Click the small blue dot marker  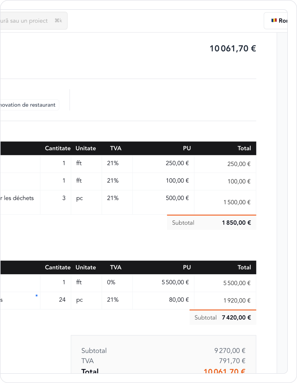click(x=37, y=295)
